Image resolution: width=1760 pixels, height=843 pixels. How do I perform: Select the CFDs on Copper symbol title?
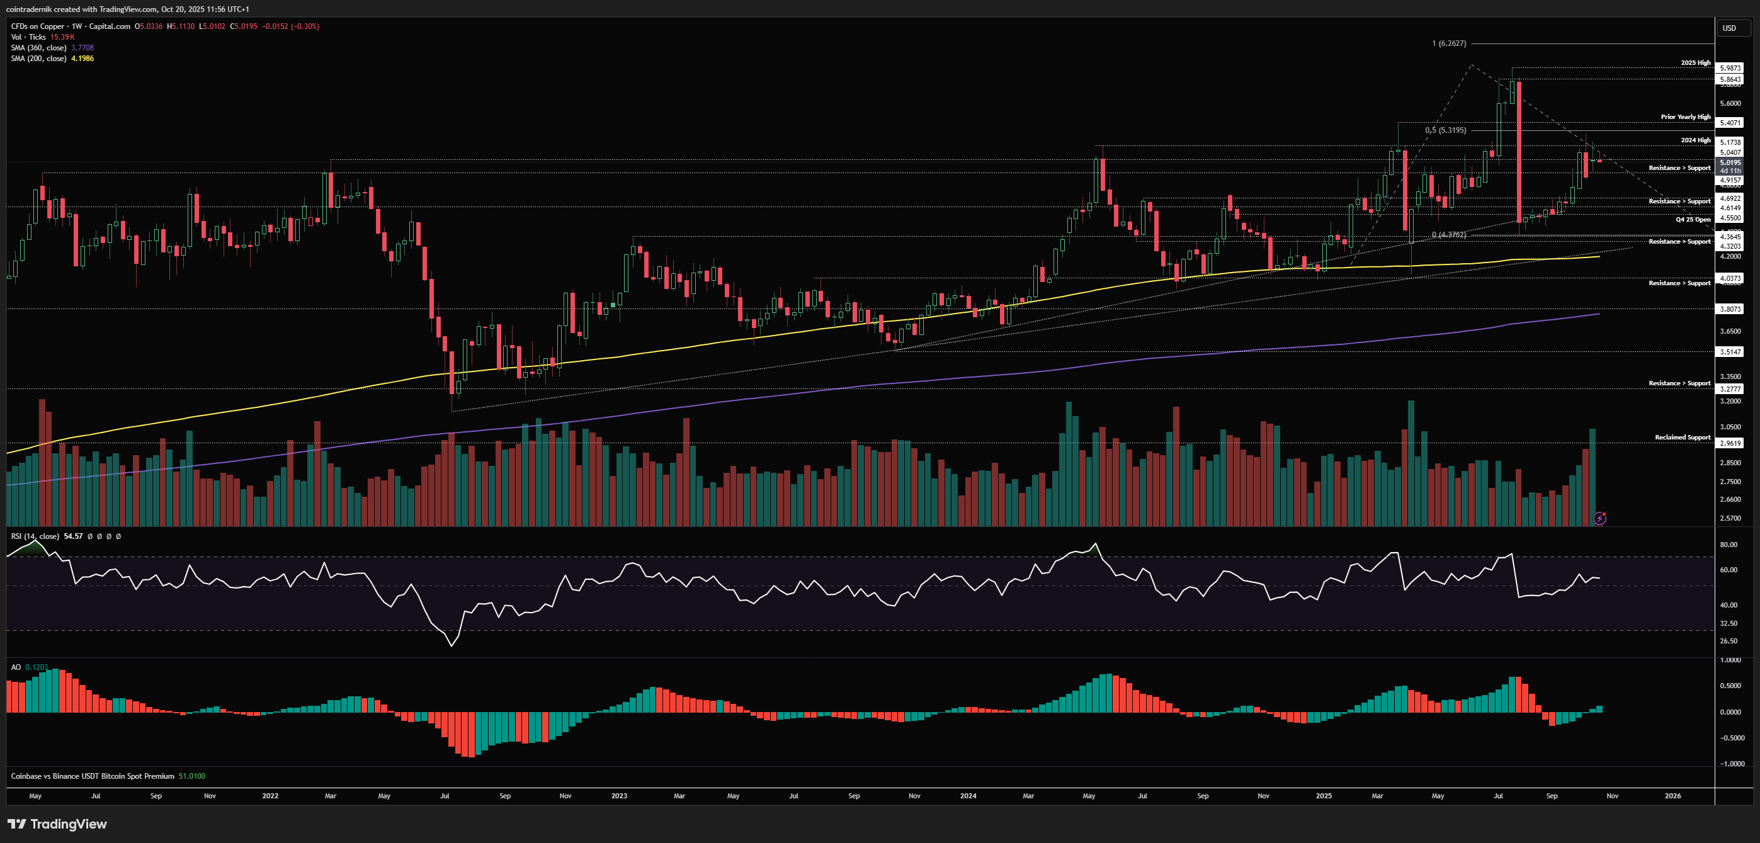38,26
